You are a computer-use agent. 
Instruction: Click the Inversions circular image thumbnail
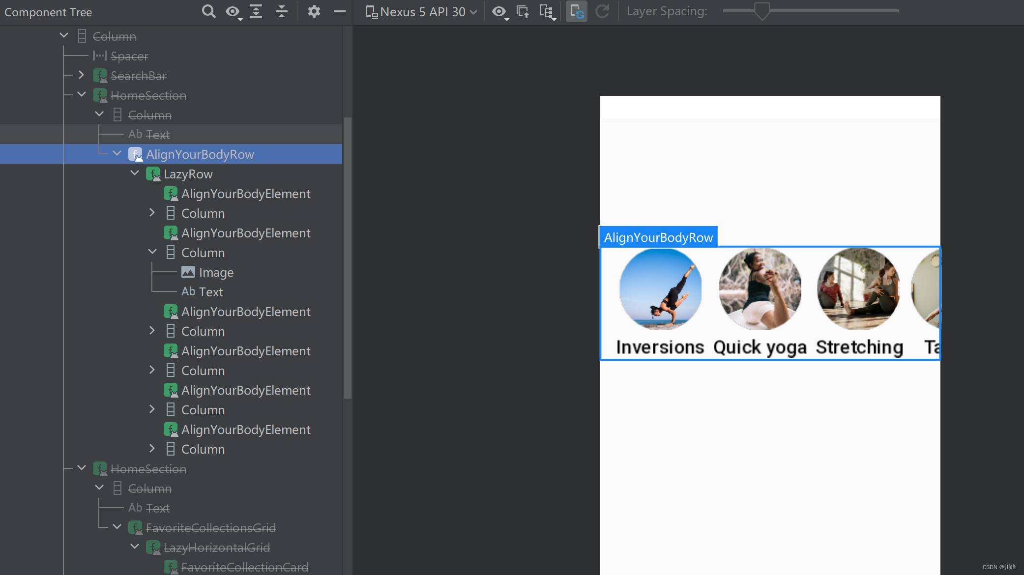[660, 291]
